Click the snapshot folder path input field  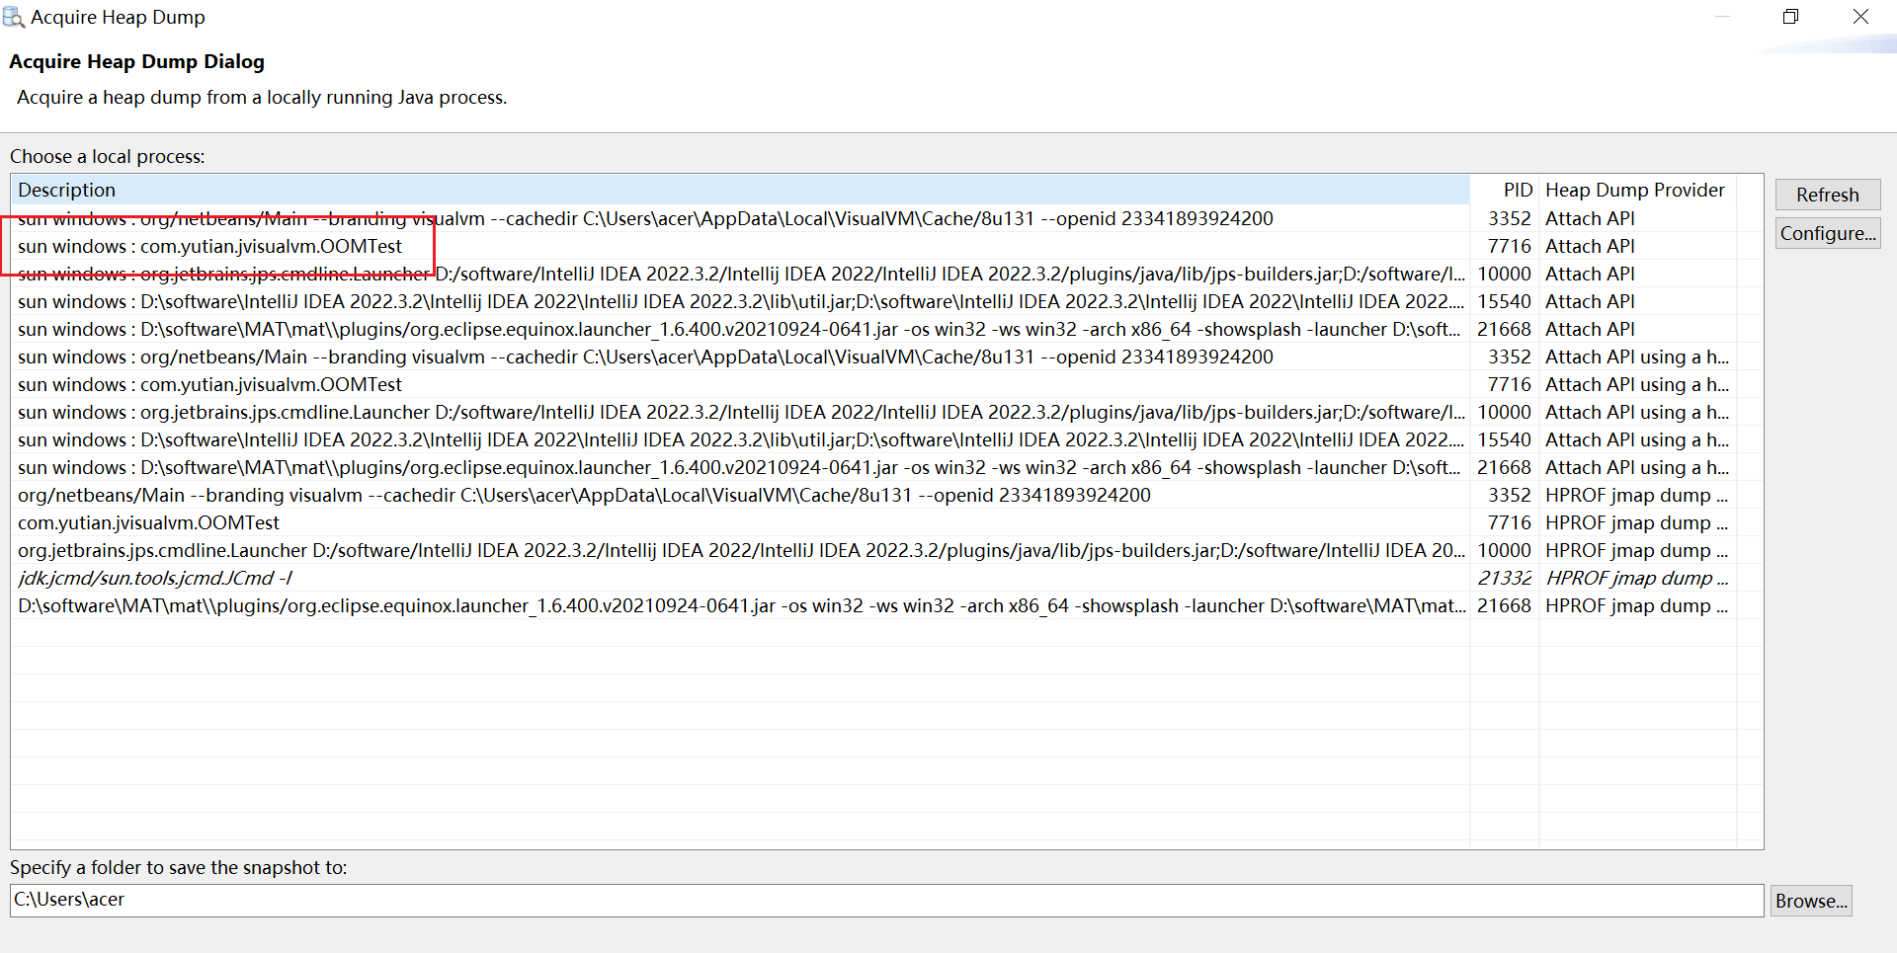(x=885, y=900)
